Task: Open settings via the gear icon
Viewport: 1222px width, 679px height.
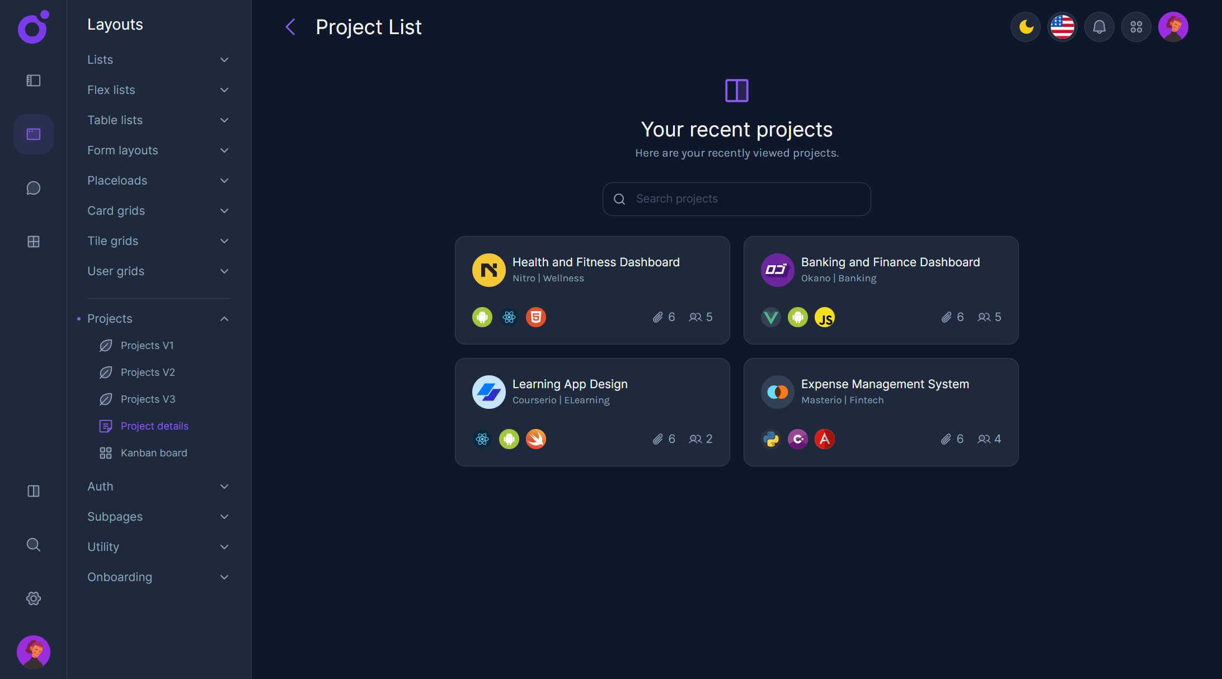Action: pos(33,598)
